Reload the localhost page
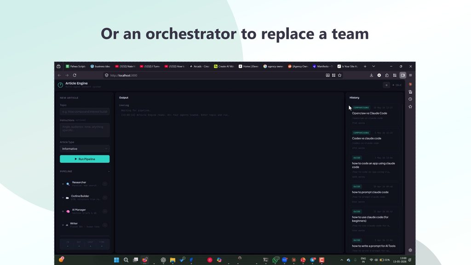This screenshot has height=265, width=471. pyautogui.click(x=75, y=75)
